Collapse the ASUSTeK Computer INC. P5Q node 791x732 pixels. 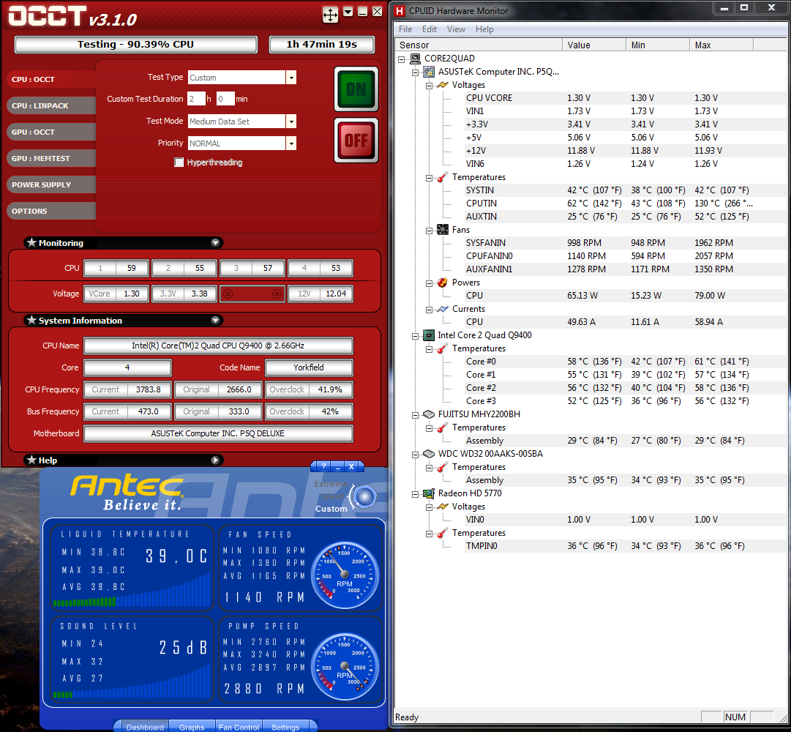pyautogui.click(x=415, y=72)
